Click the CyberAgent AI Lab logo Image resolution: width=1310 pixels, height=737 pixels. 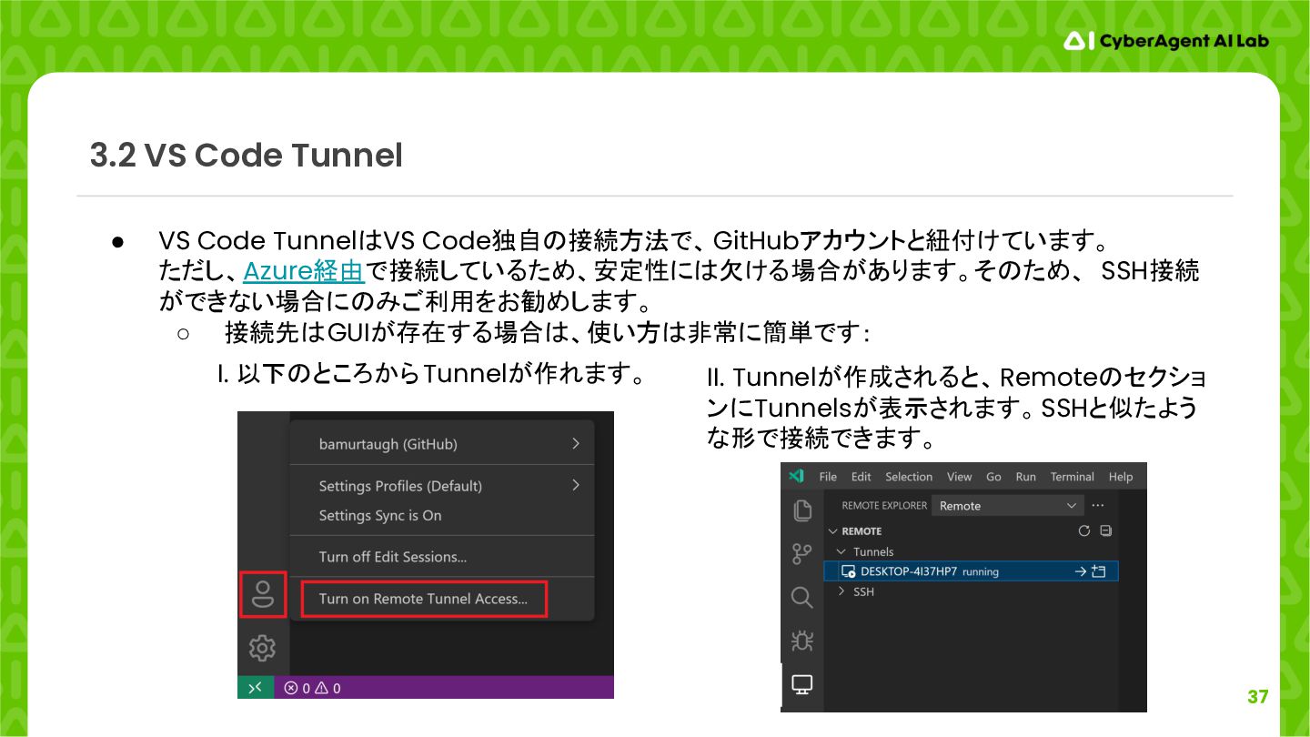(x=1166, y=41)
